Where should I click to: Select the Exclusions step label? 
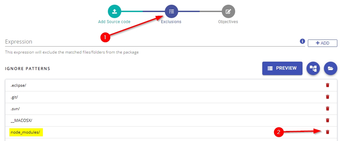click(171, 22)
